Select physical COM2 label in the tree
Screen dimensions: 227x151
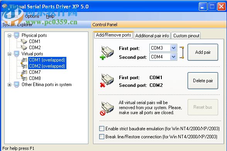coord(35,48)
